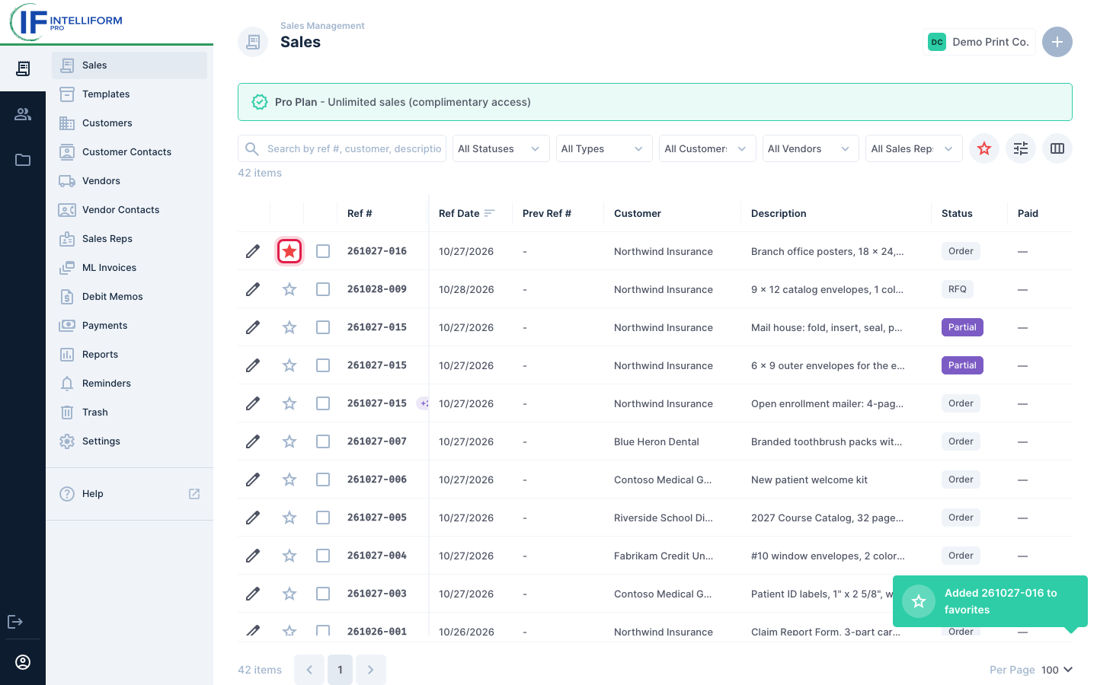Open the sales receipt rail icon
Screen dimensions: 1097x685
coord(23,68)
